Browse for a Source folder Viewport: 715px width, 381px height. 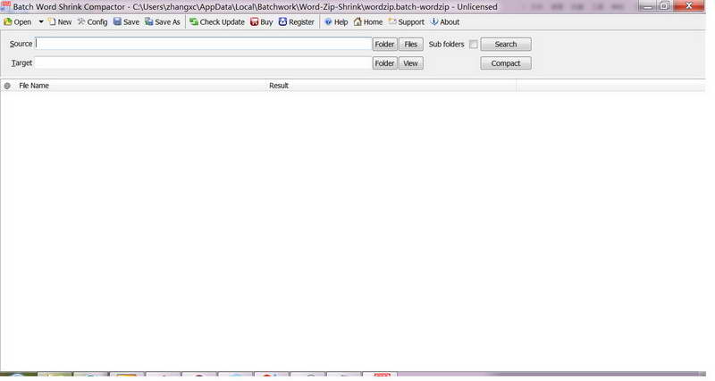pyautogui.click(x=384, y=44)
